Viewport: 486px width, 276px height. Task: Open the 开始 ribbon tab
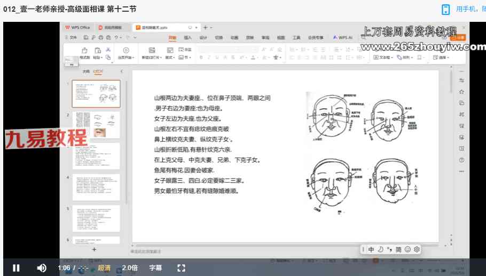172,38
